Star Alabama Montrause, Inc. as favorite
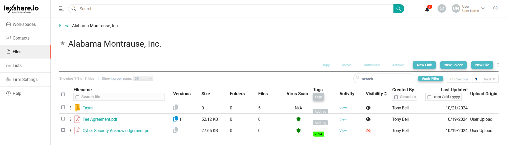This screenshot has height=145, width=507. click(63, 43)
